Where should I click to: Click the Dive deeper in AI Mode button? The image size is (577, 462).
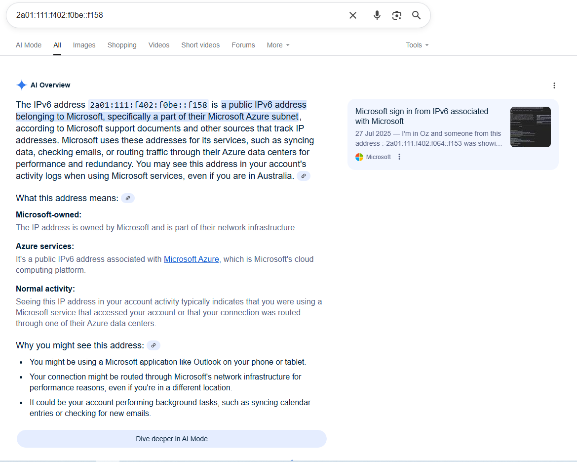coord(171,439)
